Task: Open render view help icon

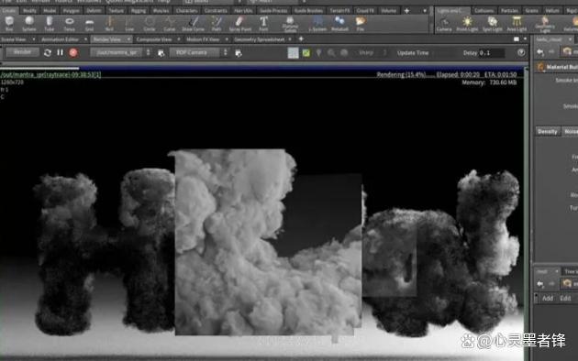Action: [x=521, y=52]
